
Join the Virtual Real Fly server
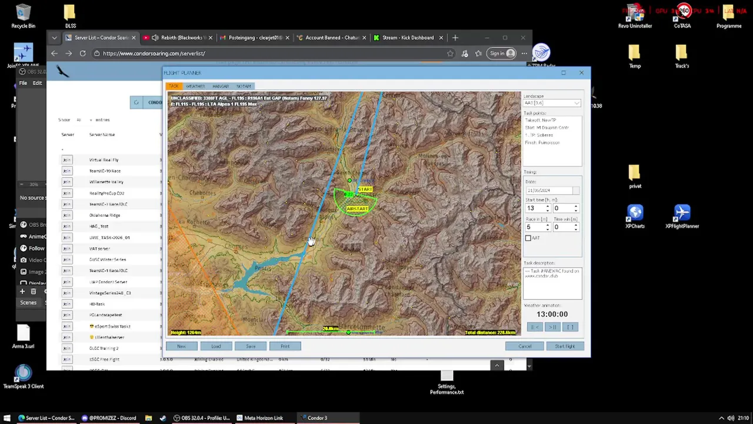click(67, 160)
